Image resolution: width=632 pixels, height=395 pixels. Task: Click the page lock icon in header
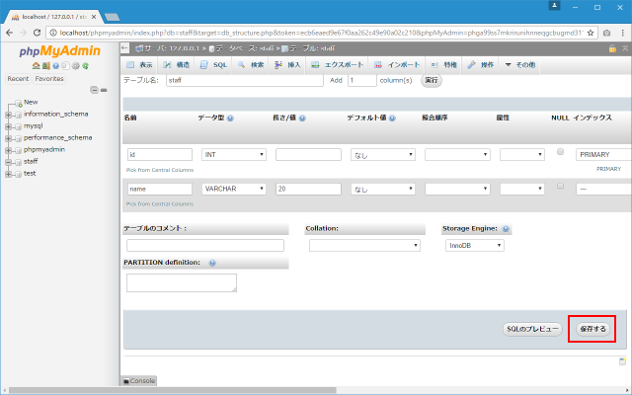(612, 48)
